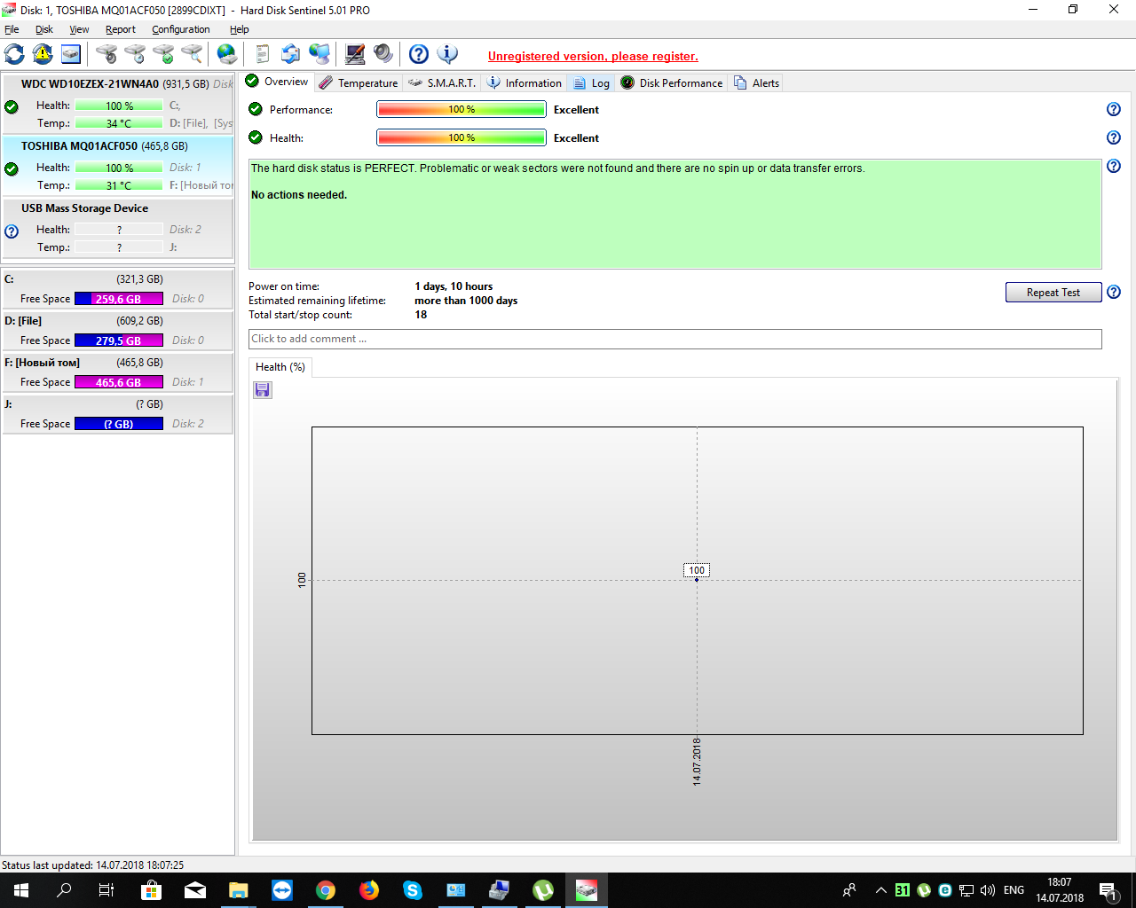Select the USB Mass Storage Device entry
The width and height of the screenshot is (1136, 908).
118,228
